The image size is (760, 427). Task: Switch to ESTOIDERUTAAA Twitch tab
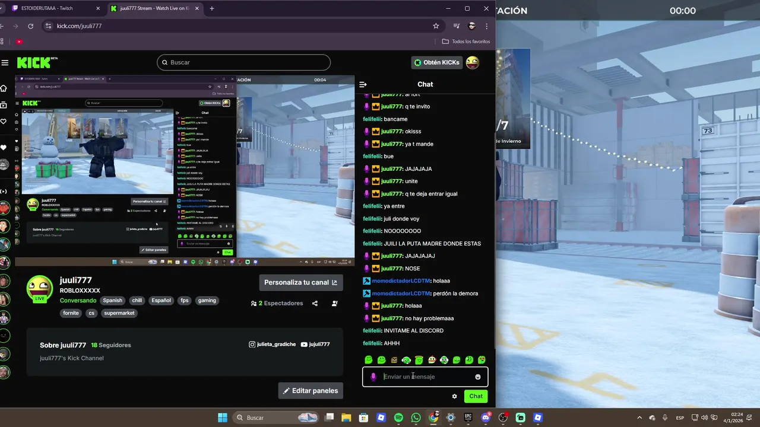(x=55, y=8)
